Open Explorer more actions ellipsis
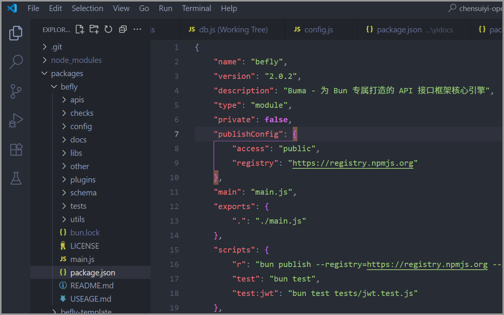This screenshot has height=315, width=504. [137, 29]
